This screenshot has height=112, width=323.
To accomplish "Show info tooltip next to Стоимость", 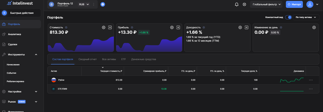I will coord(66,27).
